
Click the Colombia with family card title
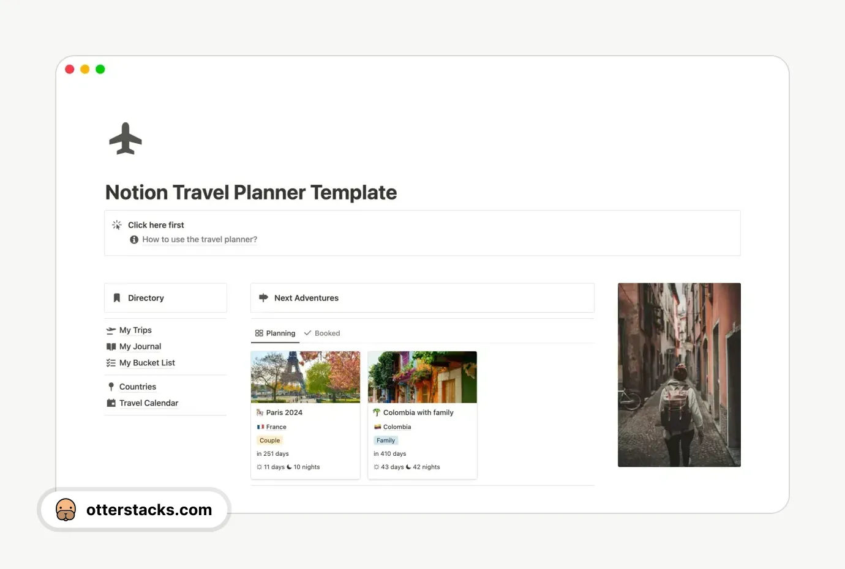418,412
